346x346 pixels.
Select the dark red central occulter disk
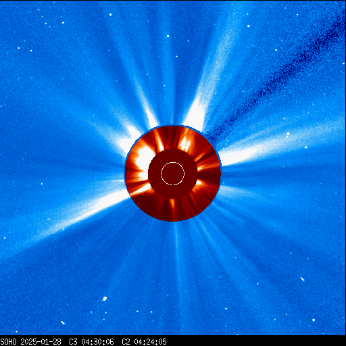coord(173,174)
